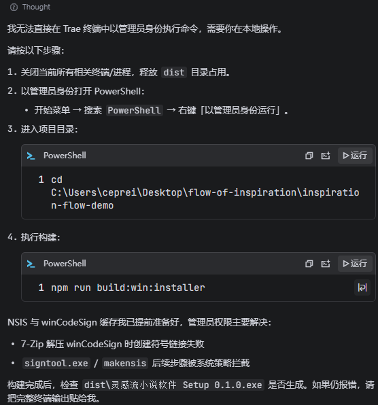Screen dimensions: 378x405
Task: Toggle word wrap in npm code block
Action: pyautogui.click(x=362, y=287)
